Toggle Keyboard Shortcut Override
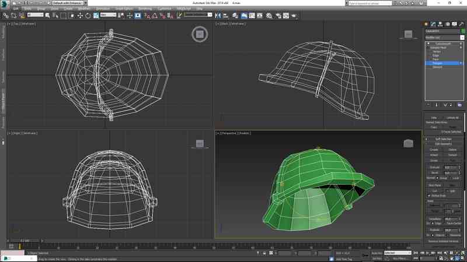 138,16
